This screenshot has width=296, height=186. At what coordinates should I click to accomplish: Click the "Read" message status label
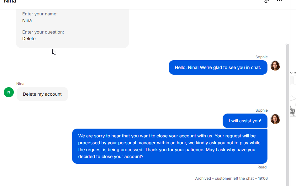coord(262,167)
